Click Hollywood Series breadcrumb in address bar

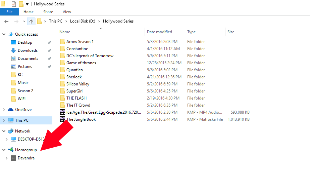[x=118, y=21]
